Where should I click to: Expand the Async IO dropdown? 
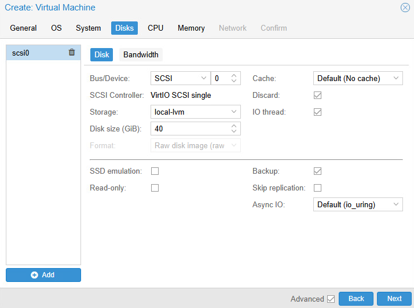[357, 204]
